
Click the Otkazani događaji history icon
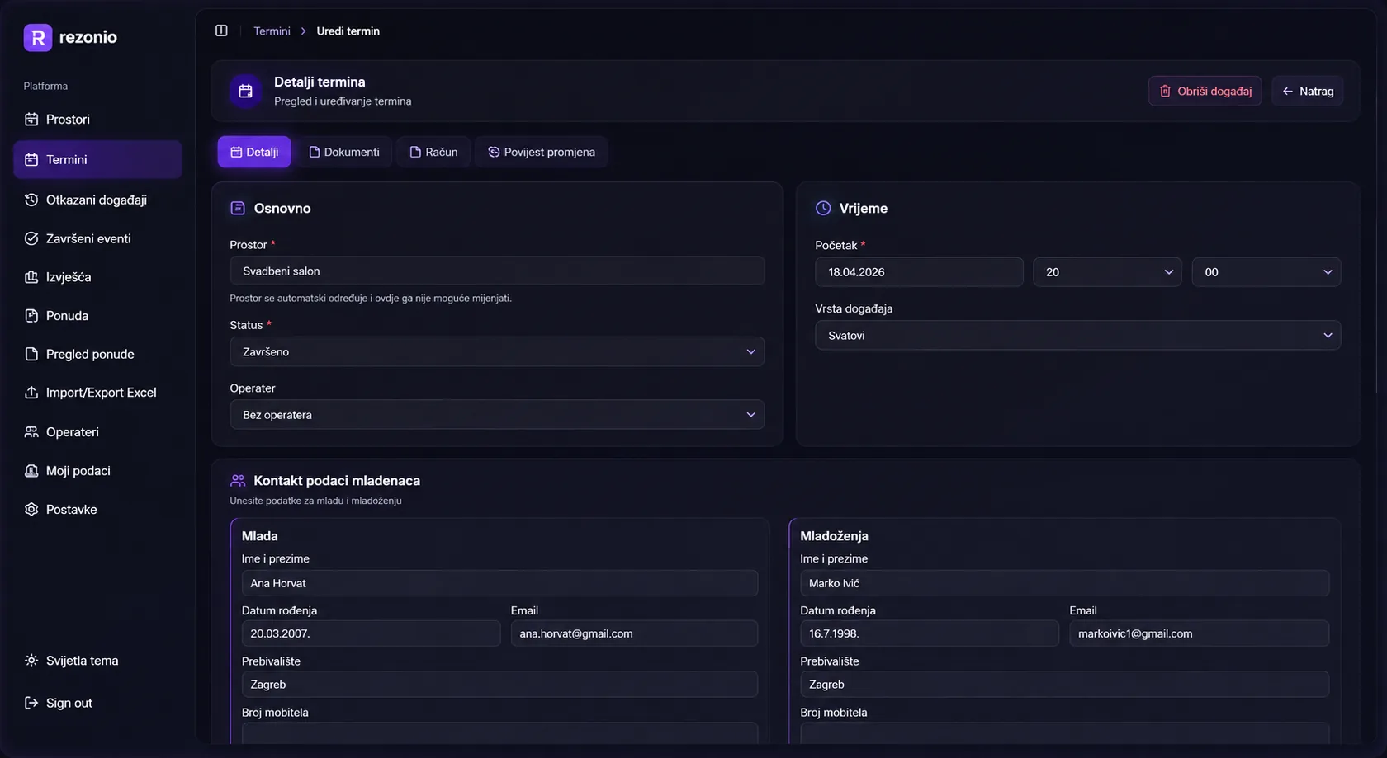click(31, 200)
